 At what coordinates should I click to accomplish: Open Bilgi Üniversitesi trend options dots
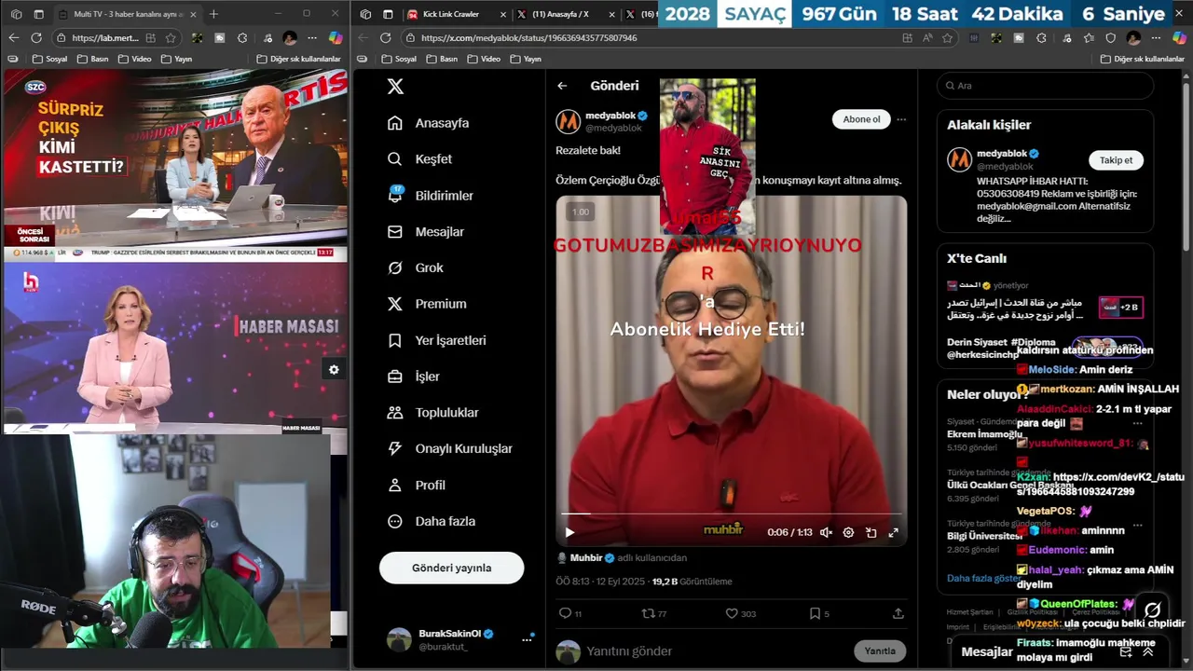click(x=1138, y=524)
